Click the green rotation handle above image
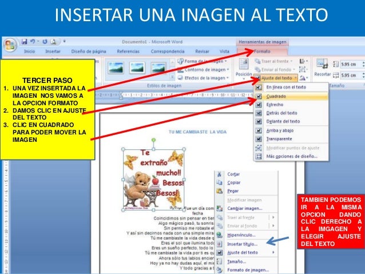365x274 pixels. click(x=153, y=140)
